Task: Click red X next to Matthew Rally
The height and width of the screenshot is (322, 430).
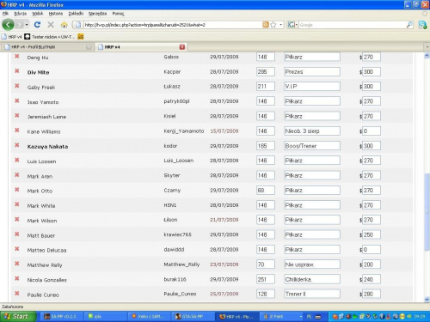Action: 17,264
